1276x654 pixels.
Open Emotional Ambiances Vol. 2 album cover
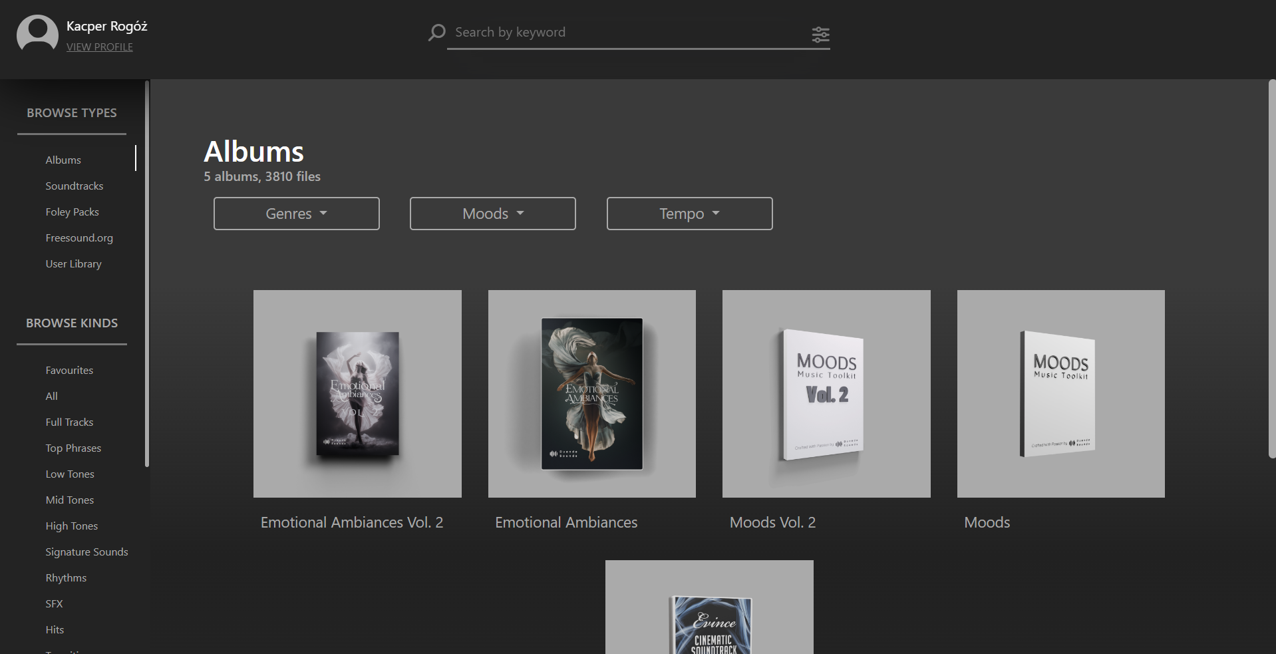click(x=357, y=394)
